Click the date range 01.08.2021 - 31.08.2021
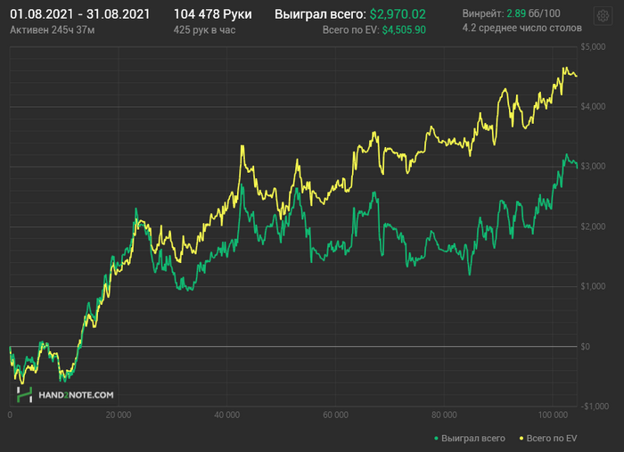Image resolution: width=624 pixels, height=452 pixels. pyautogui.click(x=79, y=14)
